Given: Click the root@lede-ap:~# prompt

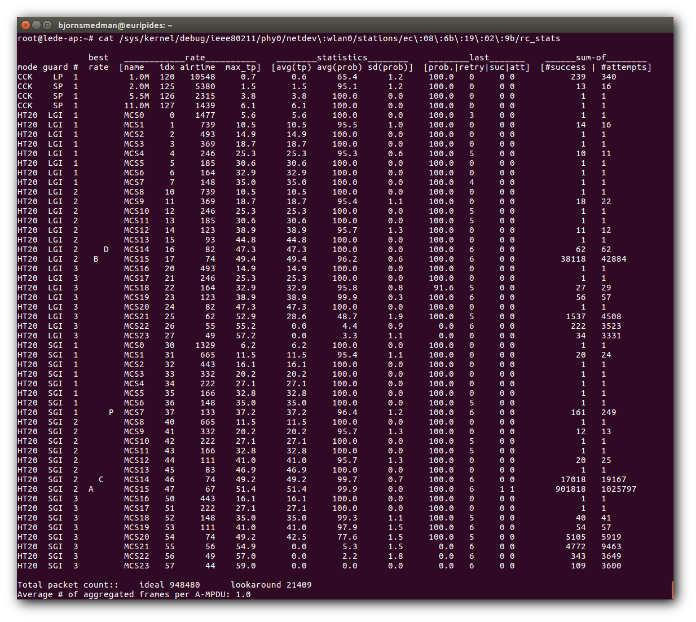Looking at the screenshot, I should [x=55, y=38].
